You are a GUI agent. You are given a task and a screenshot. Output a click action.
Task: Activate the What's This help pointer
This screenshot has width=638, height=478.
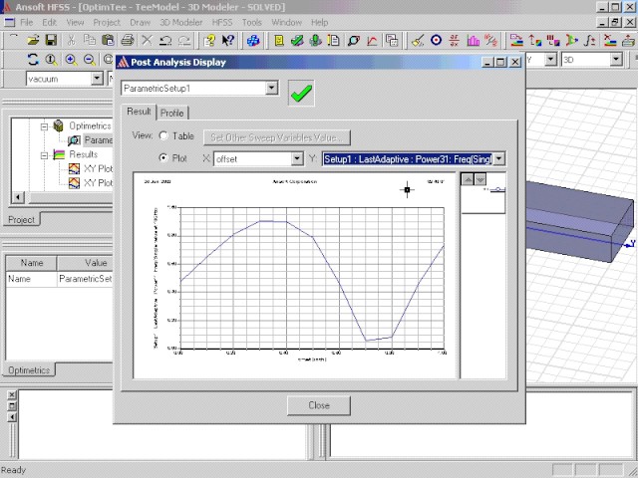[x=228, y=40]
